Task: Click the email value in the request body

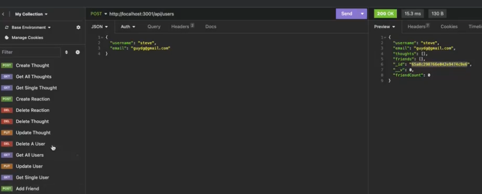Action: tap(150, 48)
